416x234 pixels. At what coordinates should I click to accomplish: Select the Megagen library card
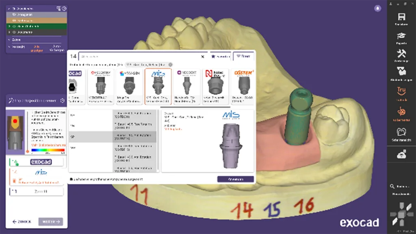pyautogui.click(x=129, y=86)
